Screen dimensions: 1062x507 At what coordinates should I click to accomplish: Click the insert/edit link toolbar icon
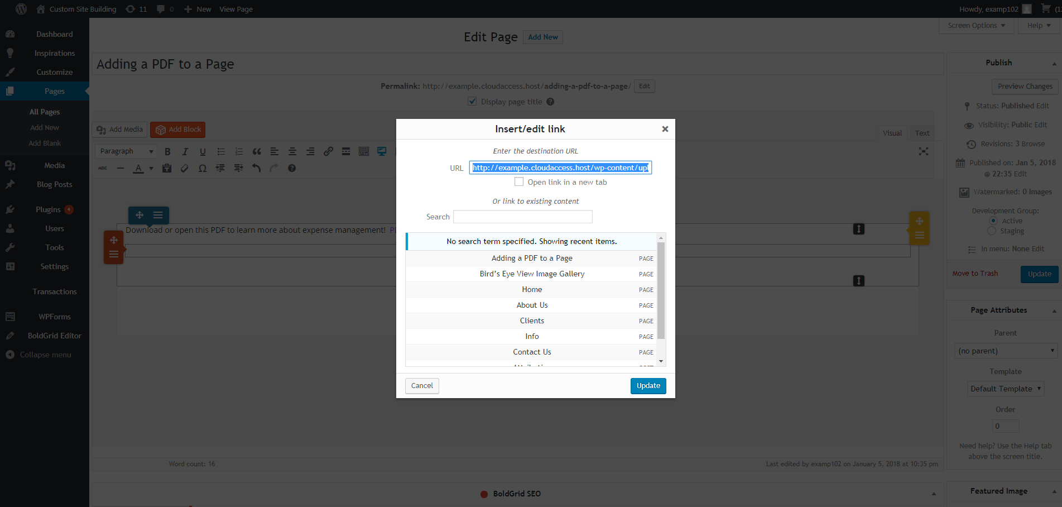click(328, 151)
